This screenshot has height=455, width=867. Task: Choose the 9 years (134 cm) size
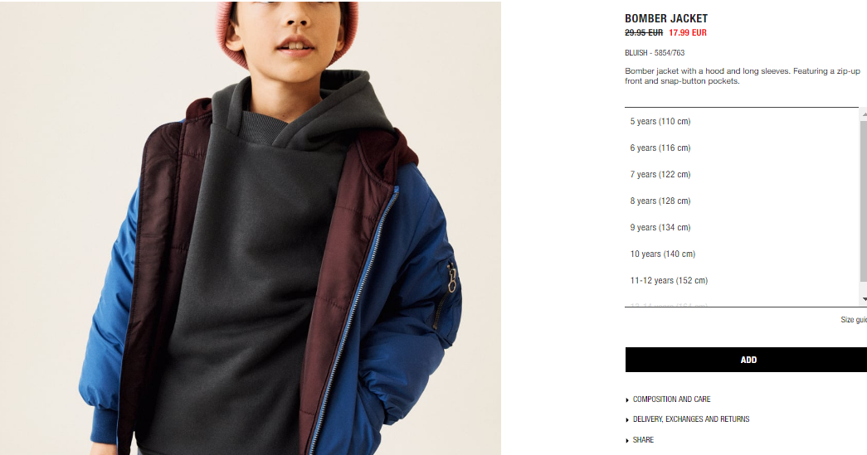click(x=742, y=227)
